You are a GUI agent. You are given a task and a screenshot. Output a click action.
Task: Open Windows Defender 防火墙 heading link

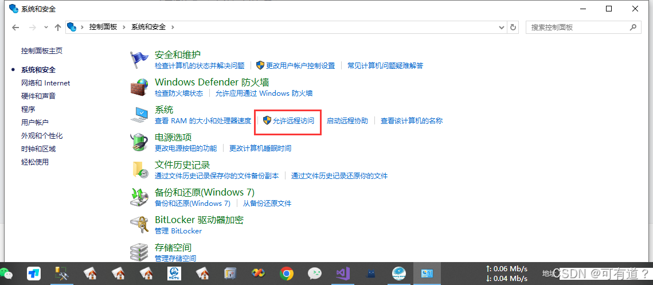point(212,82)
